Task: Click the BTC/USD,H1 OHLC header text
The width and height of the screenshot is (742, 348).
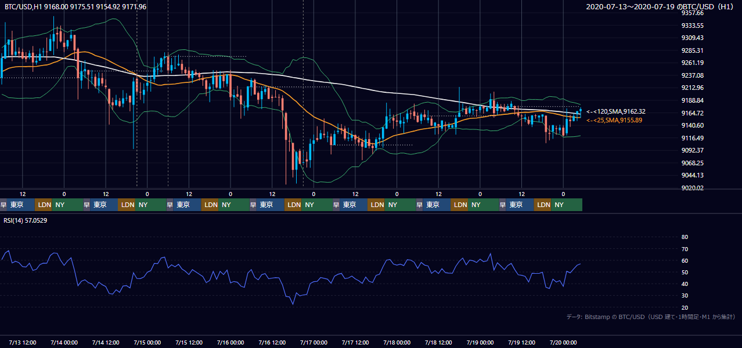Action: [x=75, y=7]
